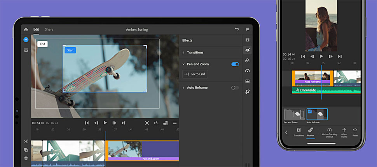Open the Audio panel icon in sidebar
The height and width of the screenshot is (167, 377).
pos(247,81)
